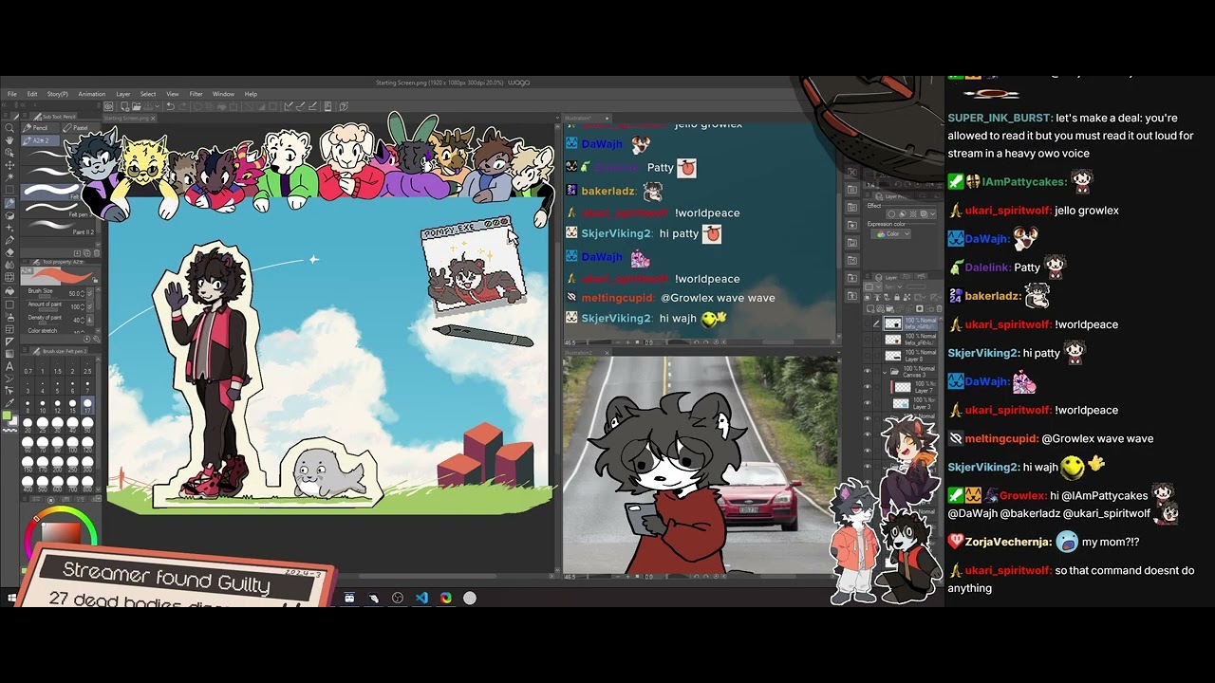
Task: Open the Animation menu
Action: [92, 94]
